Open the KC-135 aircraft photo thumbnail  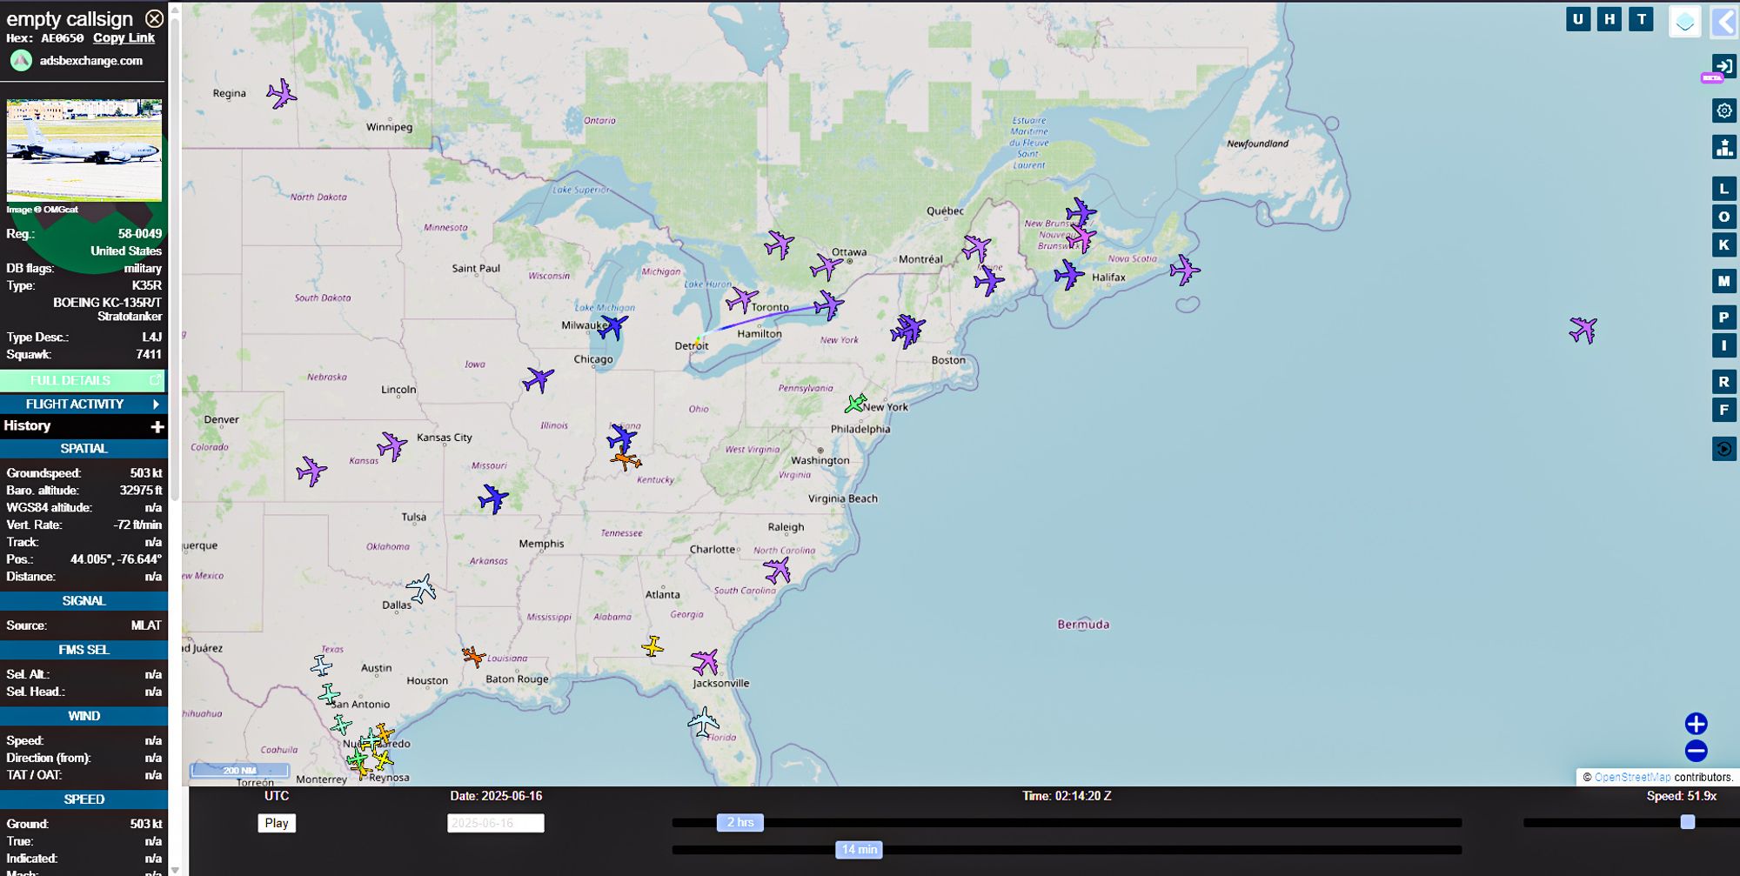pyautogui.click(x=84, y=150)
